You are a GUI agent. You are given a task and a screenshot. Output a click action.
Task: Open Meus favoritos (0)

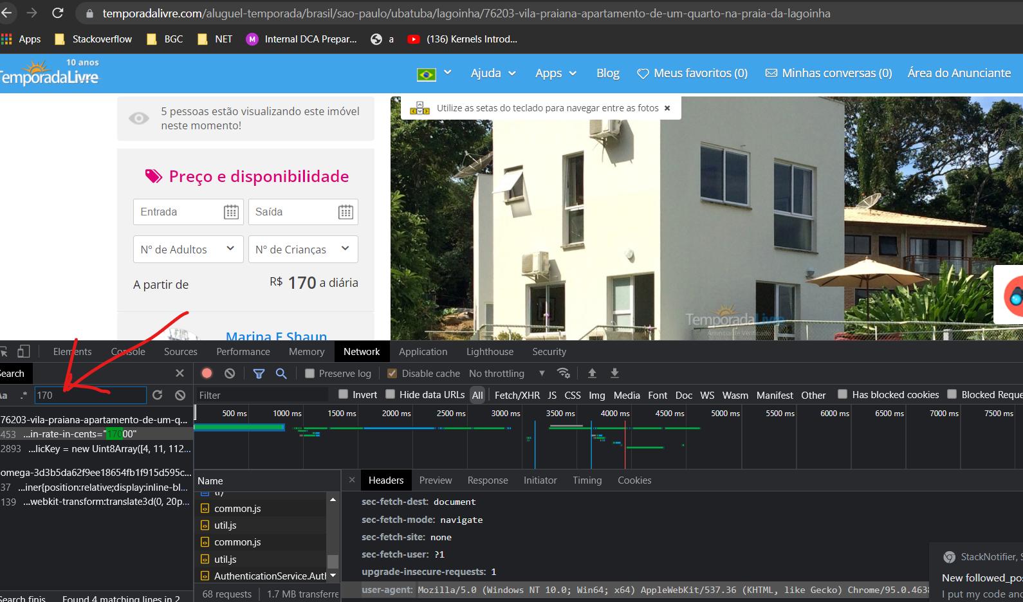692,73
